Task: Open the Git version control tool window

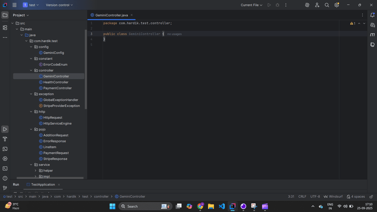Action: 5,188
